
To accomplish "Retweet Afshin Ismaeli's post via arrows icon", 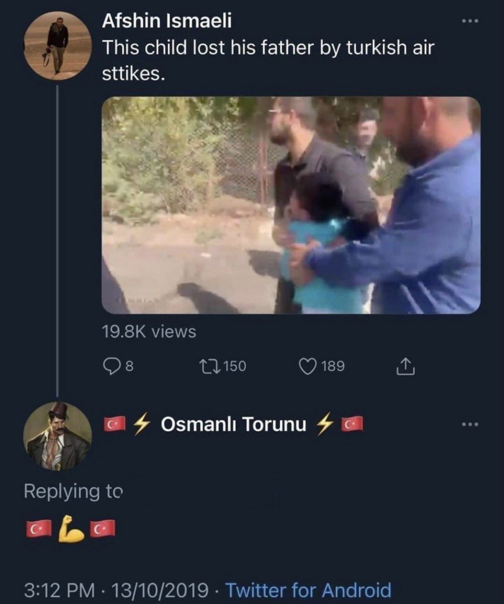I will pyautogui.click(x=208, y=366).
